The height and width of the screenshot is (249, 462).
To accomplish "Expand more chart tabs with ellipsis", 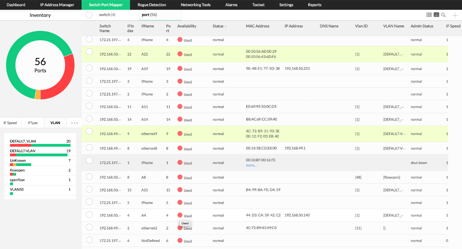I will click(x=74, y=123).
